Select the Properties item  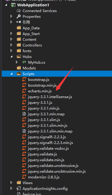32,17
